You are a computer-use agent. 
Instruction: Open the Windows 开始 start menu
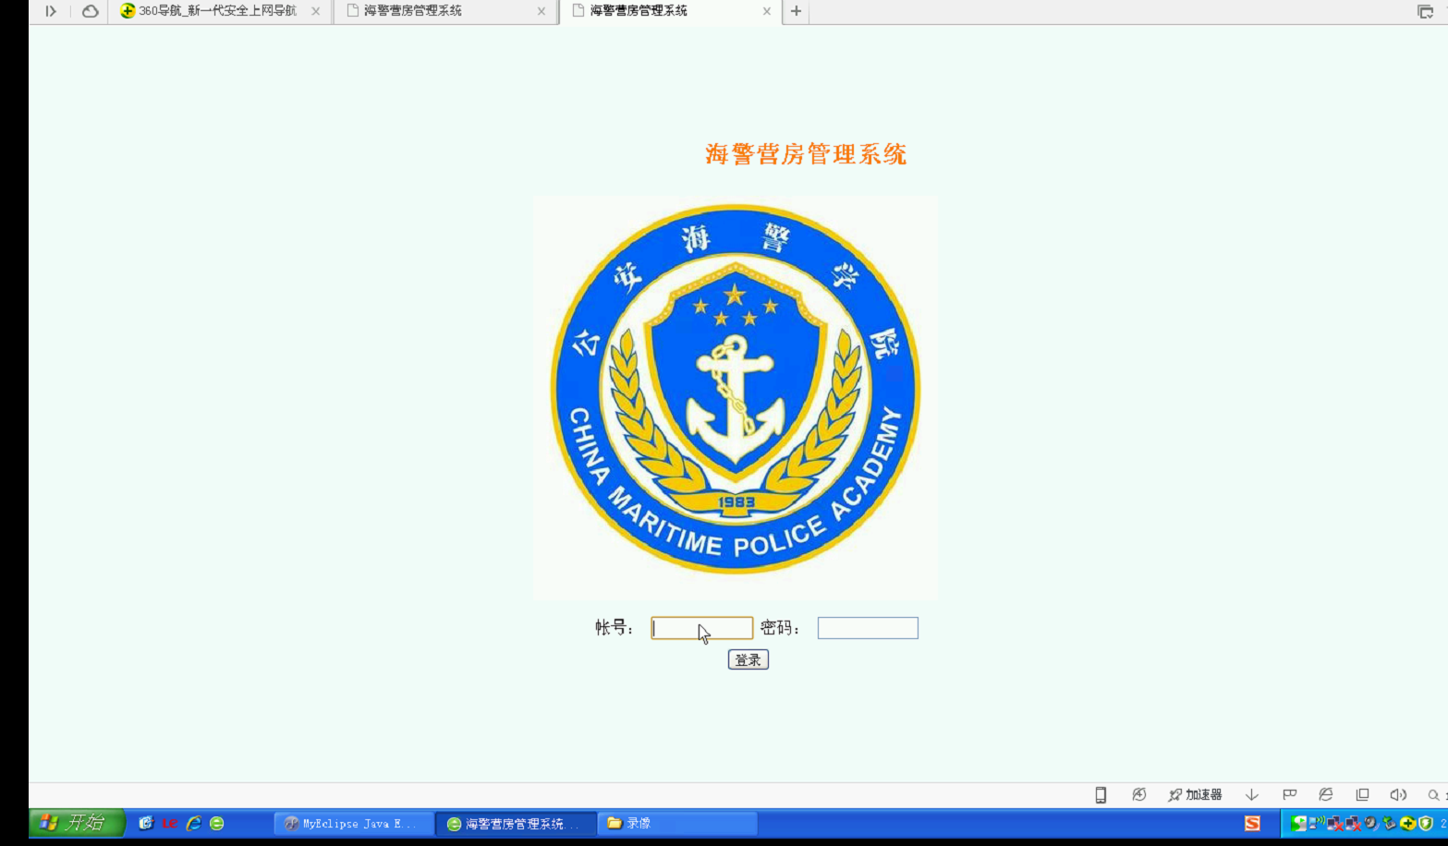(x=77, y=823)
